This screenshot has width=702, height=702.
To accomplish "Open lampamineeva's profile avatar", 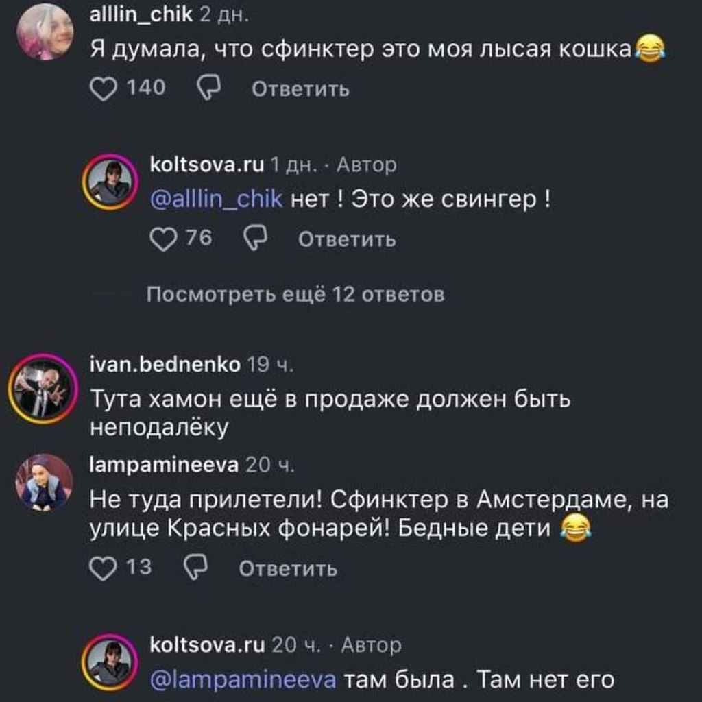I will 45,483.
